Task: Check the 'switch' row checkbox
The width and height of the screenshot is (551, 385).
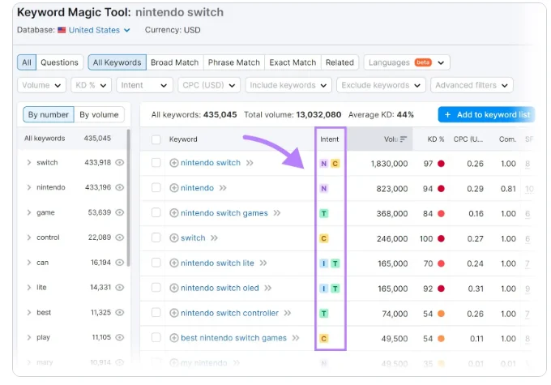Action: [x=156, y=237]
